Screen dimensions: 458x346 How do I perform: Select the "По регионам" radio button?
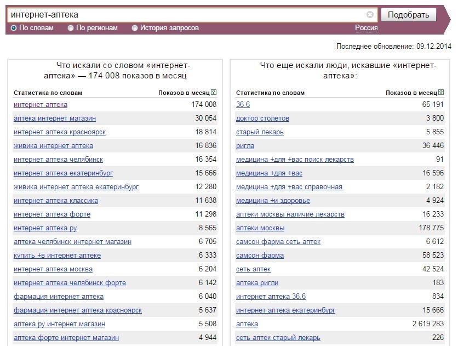click(70, 28)
